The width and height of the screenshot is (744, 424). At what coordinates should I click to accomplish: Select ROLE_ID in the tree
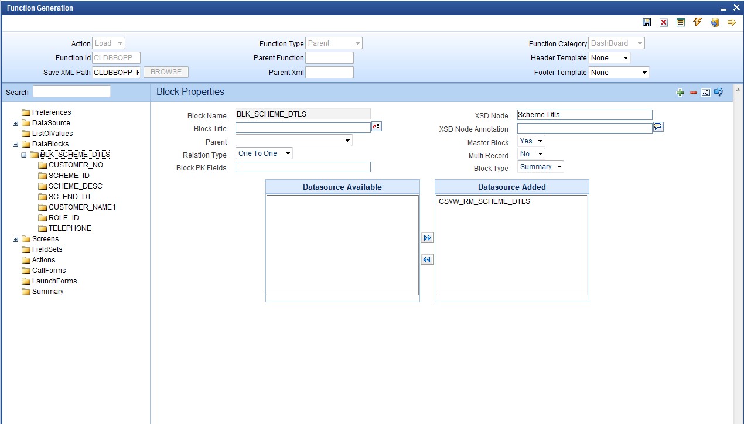coord(64,218)
